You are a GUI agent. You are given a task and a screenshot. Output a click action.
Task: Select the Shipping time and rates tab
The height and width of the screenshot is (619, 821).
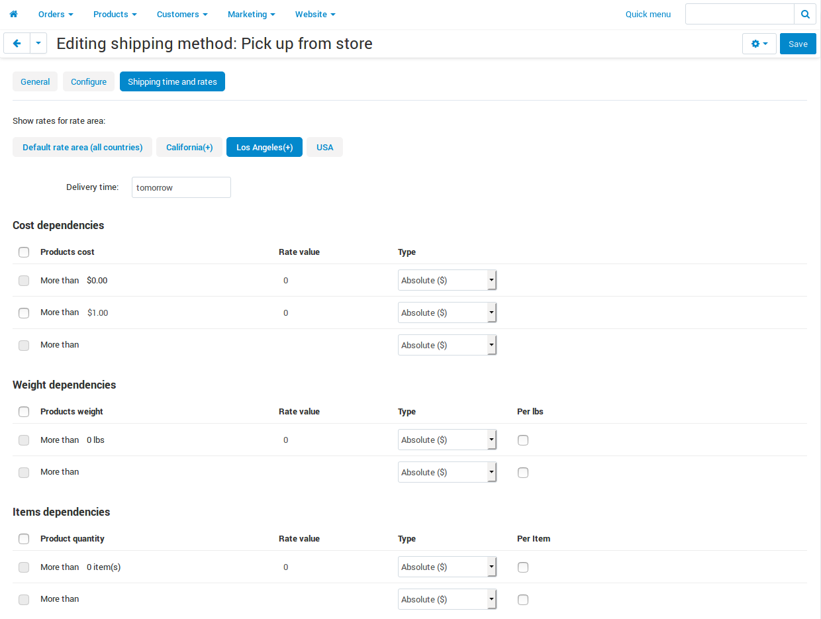(172, 81)
